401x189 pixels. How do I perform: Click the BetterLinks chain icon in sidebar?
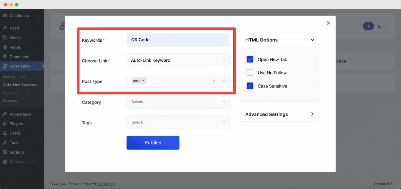click(5, 66)
